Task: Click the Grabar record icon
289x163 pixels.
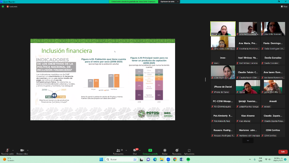Action: pyautogui.click(x=164, y=150)
